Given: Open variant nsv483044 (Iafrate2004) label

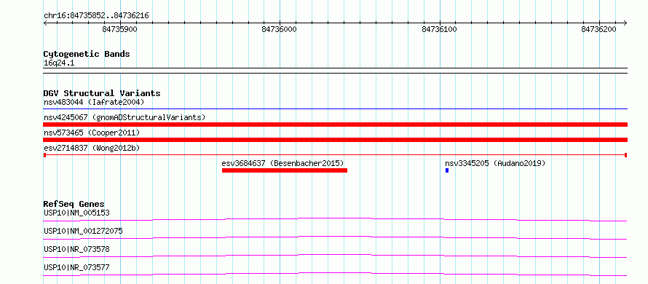Looking at the screenshot, I should 94,102.
